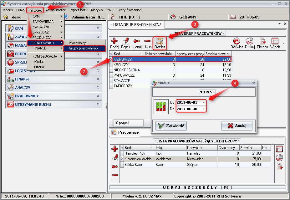The image size is (290, 200).
Task: Click the Eksport icon in toolbar
Action: [x=262, y=41]
